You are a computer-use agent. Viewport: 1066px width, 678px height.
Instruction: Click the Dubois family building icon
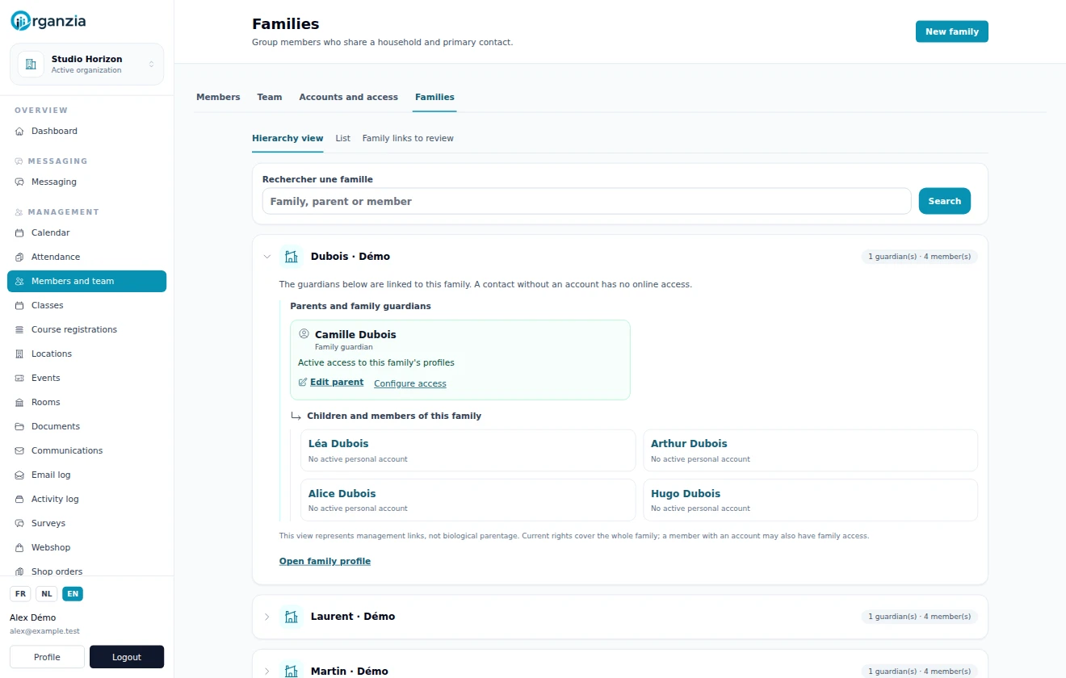click(291, 257)
